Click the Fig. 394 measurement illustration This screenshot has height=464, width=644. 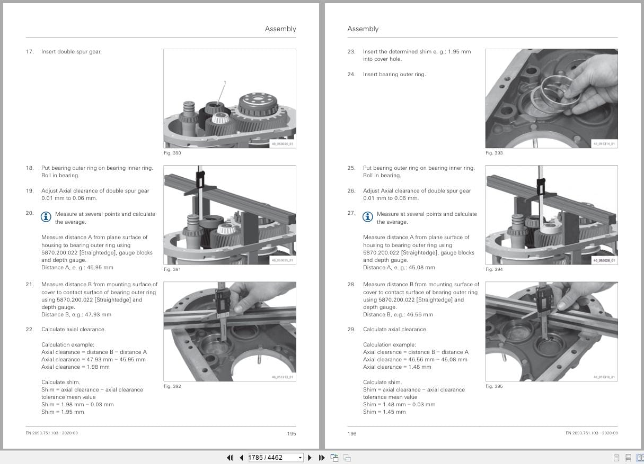[x=551, y=215]
